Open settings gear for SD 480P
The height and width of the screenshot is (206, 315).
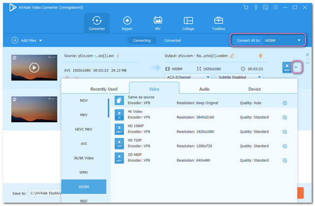(x=284, y=161)
